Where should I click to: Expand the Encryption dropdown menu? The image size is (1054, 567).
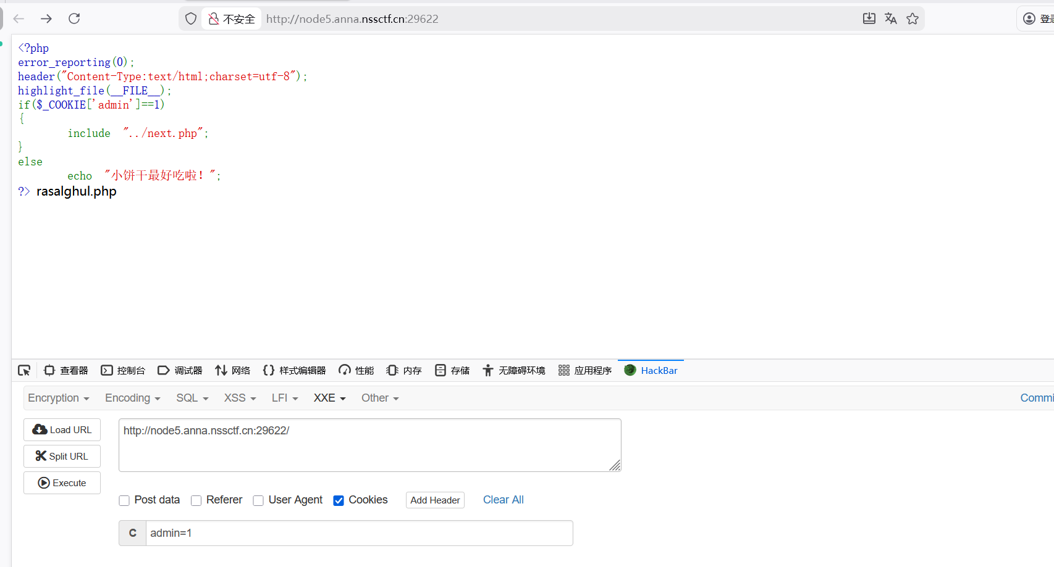click(x=59, y=398)
